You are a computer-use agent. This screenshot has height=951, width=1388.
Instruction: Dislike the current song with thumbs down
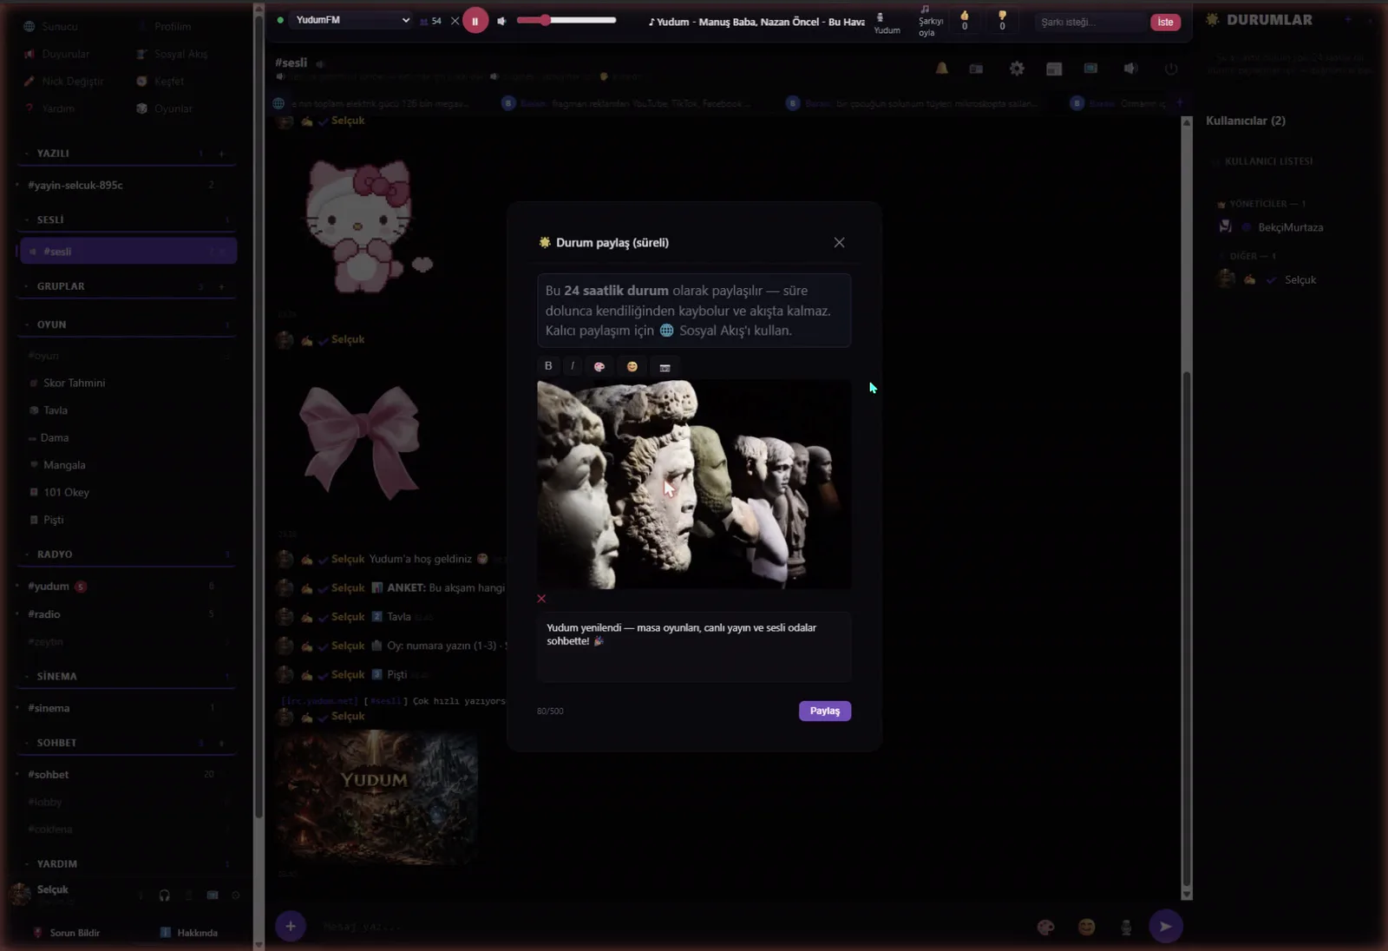(1002, 20)
